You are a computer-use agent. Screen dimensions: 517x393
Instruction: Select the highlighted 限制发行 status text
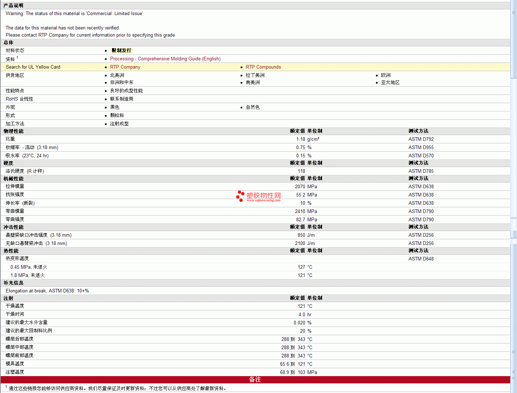(x=121, y=51)
